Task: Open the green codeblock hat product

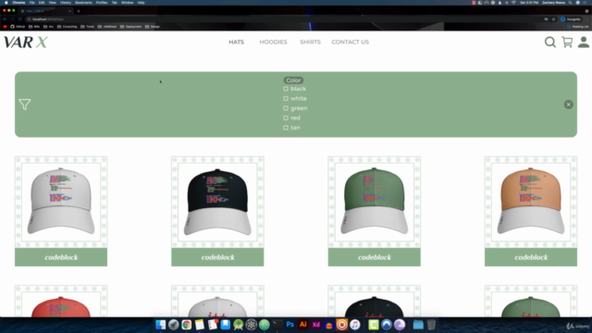Action: pyautogui.click(x=374, y=212)
